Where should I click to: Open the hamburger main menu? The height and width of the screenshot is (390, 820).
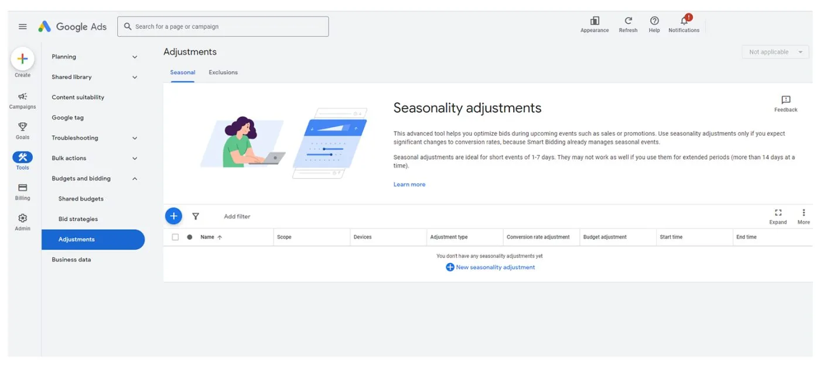[x=23, y=26]
